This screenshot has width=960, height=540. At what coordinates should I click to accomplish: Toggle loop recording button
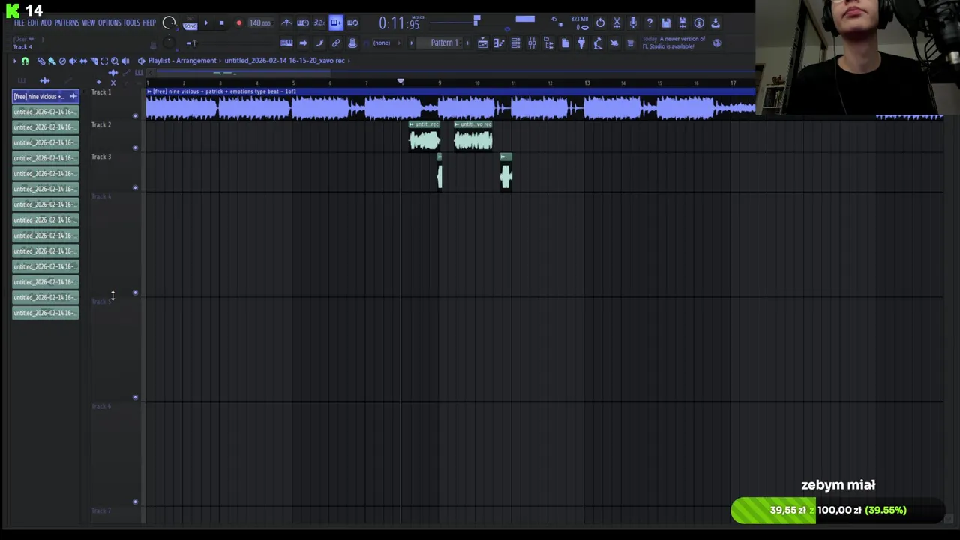[x=352, y=23]
